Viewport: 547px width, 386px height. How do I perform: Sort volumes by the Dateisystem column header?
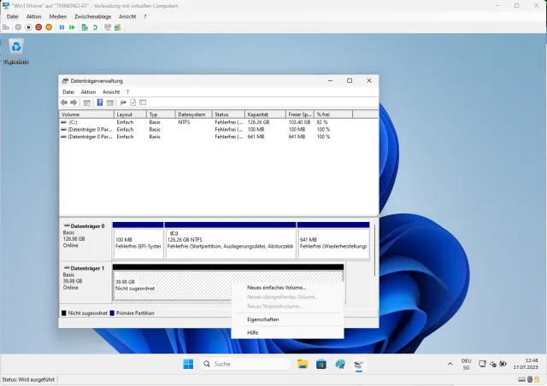point(193,114)
